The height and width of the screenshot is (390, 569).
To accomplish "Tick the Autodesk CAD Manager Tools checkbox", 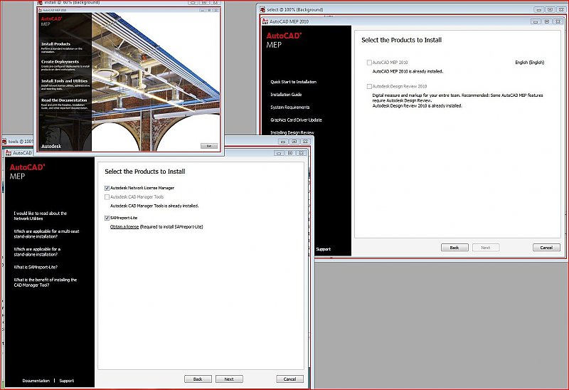I will [107, 197].
